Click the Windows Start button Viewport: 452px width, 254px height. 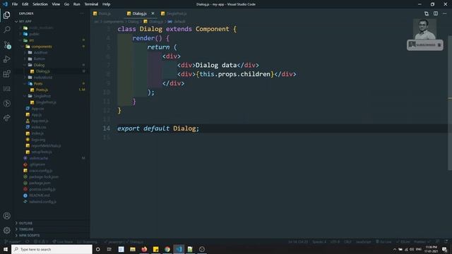[x=6, y=249]
